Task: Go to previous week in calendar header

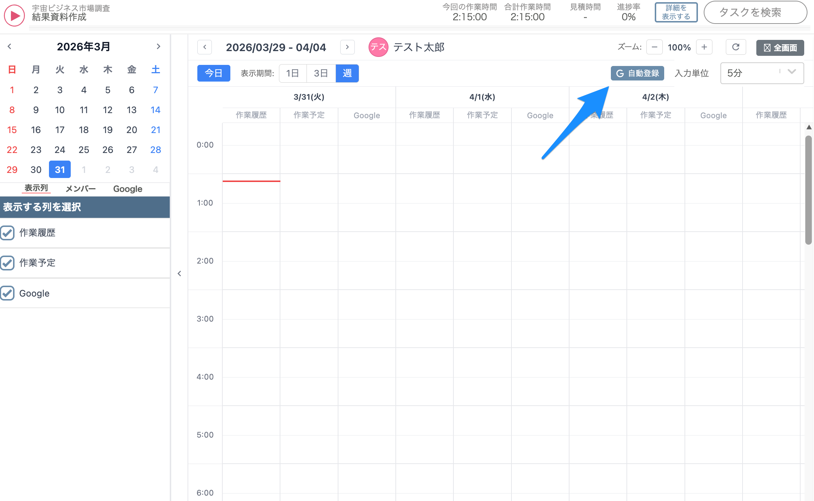Action: 205,47
